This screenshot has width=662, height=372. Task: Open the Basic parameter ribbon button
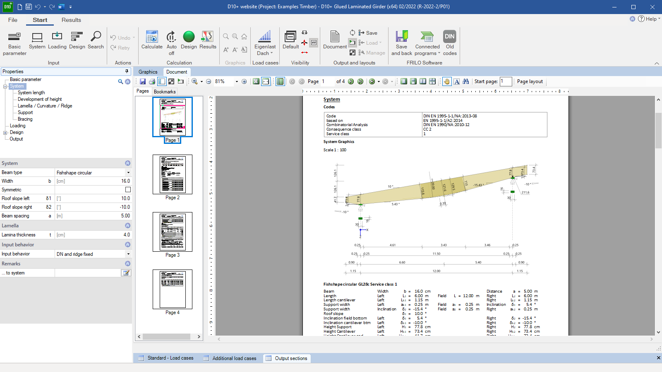pos(14,43)
